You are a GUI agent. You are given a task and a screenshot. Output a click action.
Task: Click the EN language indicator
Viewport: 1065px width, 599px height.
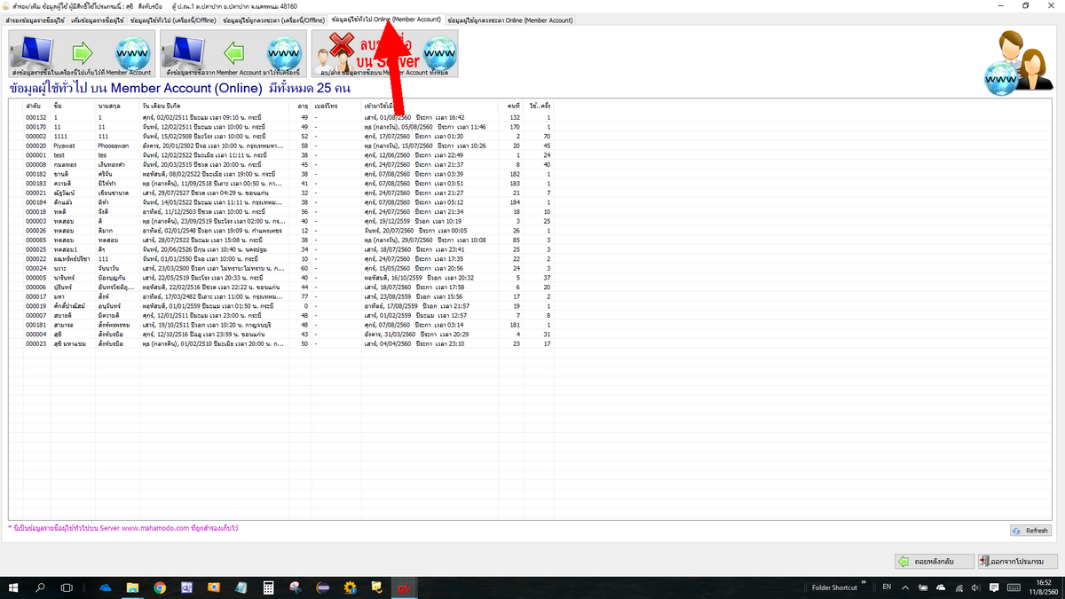887,587
